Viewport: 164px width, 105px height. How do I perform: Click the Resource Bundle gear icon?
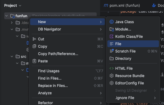click(112, 76)
